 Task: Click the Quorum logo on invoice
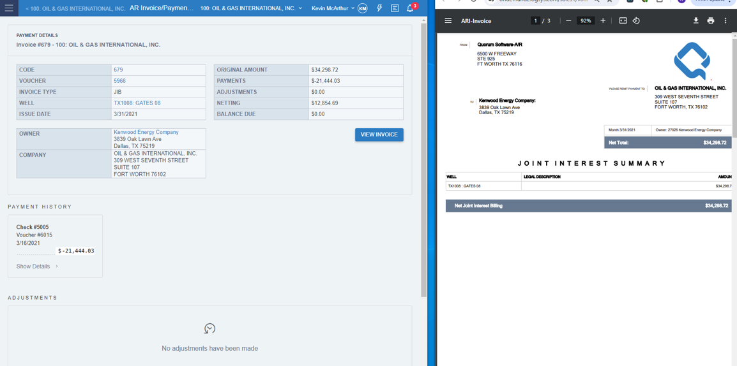[692, 61]
